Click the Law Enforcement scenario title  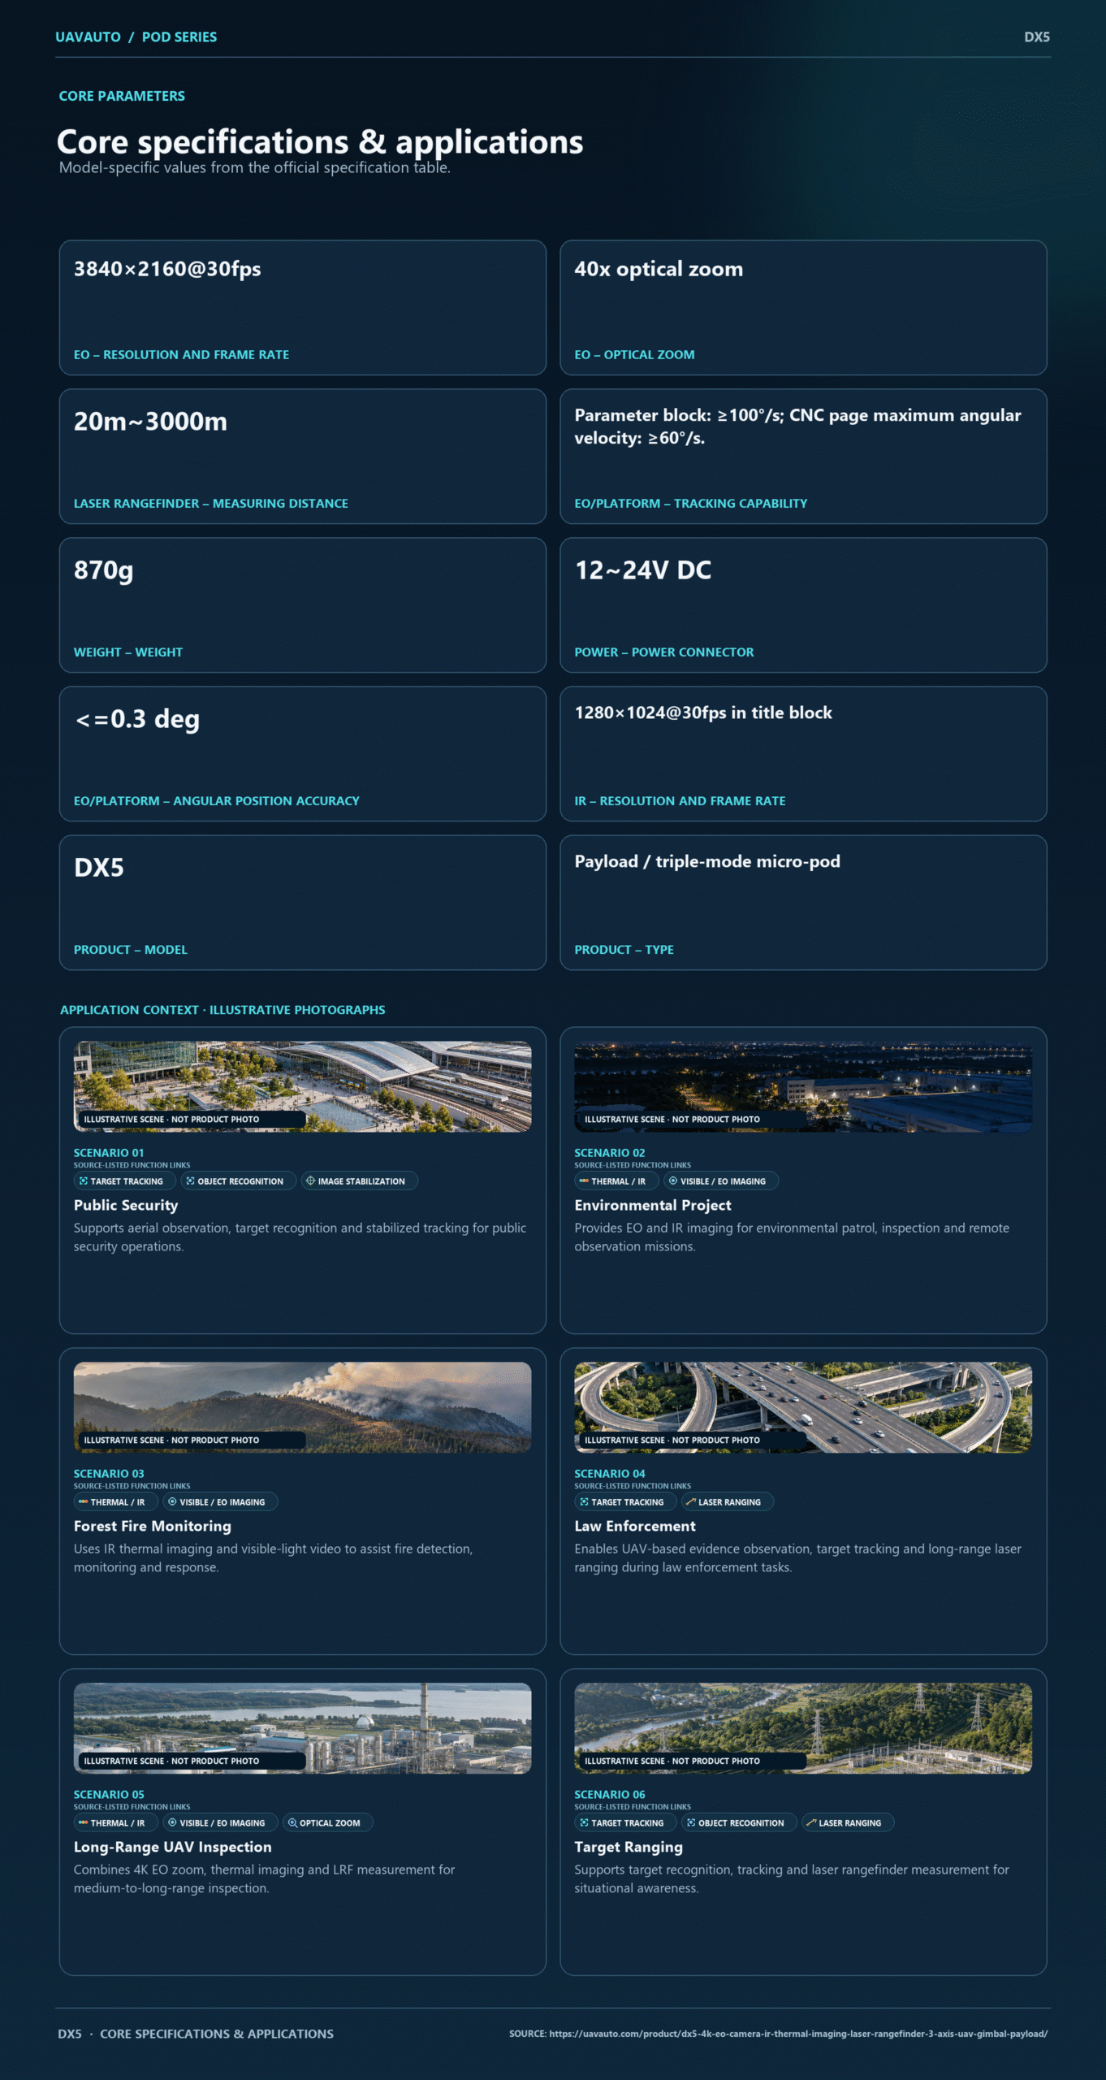pyautogui.click(x=635, y=1527)
